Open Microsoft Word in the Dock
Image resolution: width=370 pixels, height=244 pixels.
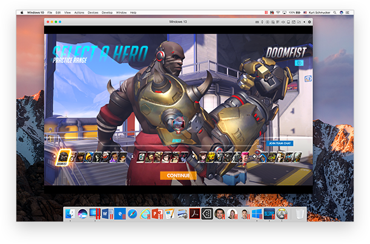click(x=107, y=214)
